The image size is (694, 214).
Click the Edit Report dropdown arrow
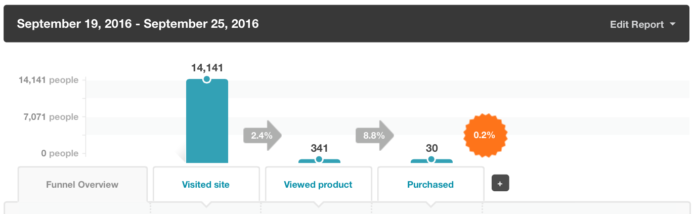pyautogui.click(x=672, y=24)
